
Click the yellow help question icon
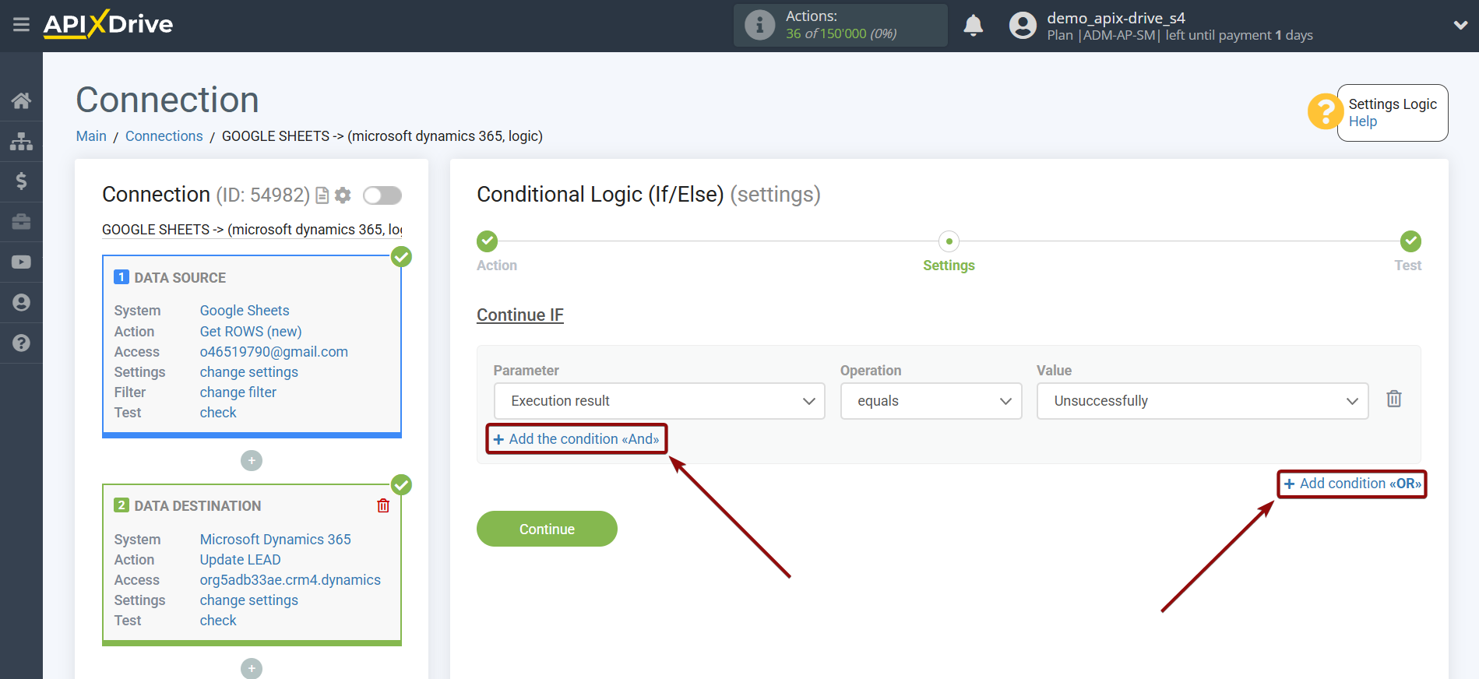coord(1324,111)
